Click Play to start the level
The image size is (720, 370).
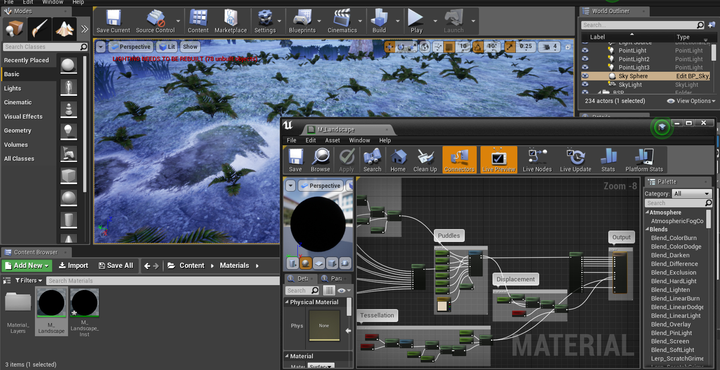click(x=416, y=21)
